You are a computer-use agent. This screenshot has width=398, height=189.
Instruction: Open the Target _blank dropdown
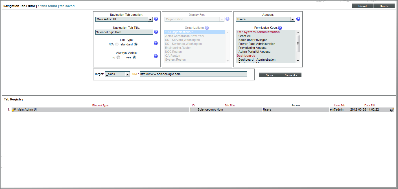pyautogui.click(x=117, y=74)
